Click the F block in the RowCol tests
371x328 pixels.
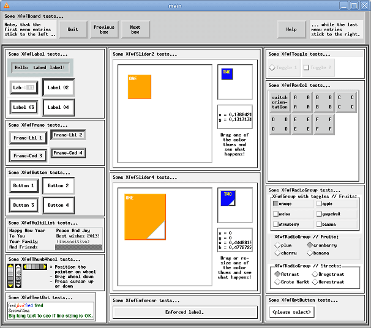pyautogui.click(x=324, y=124)
